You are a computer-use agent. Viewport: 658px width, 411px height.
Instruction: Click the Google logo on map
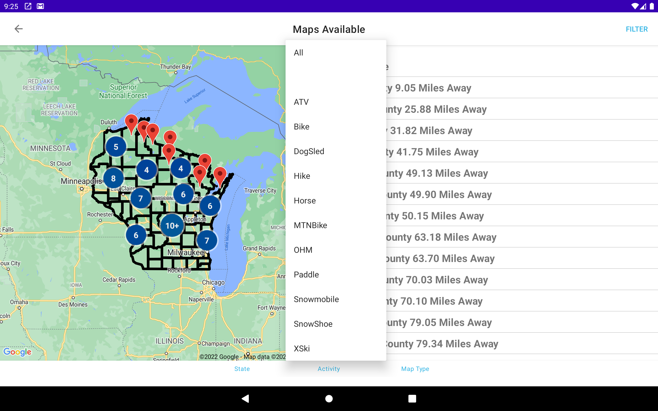click(17, 352)
